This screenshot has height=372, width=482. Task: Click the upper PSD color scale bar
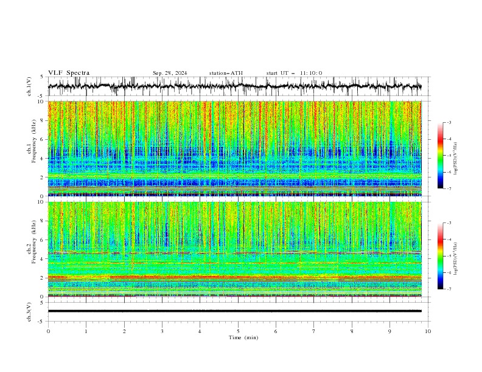(x=440, y=156)
